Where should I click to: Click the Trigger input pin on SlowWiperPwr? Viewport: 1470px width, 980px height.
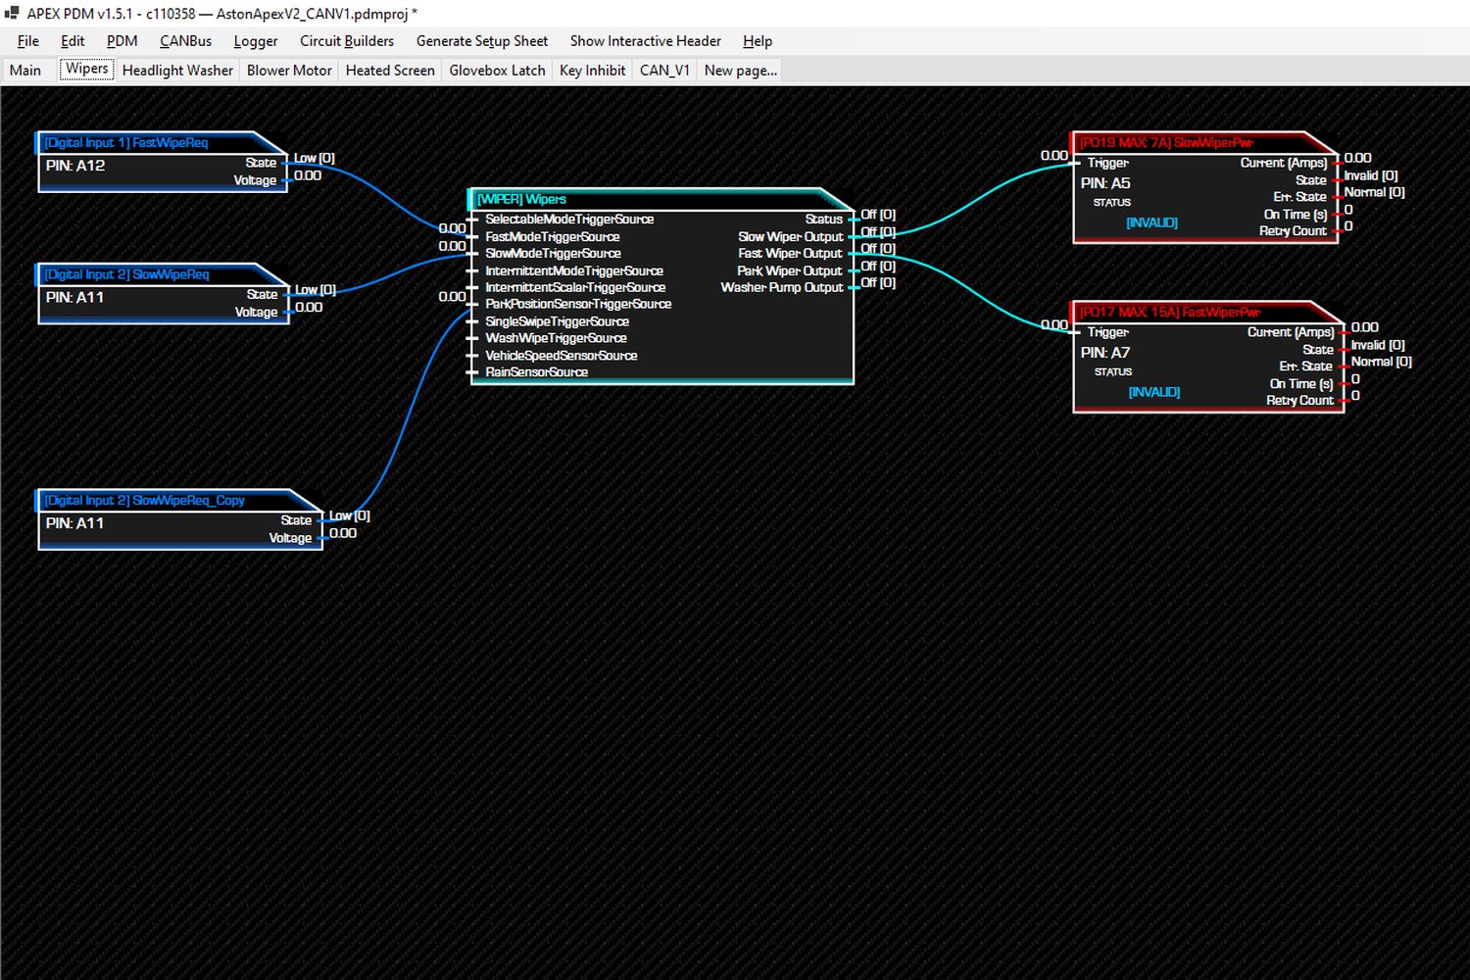(x=1078, y=164)
